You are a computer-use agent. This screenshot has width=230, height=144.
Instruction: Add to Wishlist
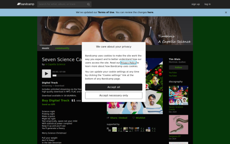coord(140,118)
